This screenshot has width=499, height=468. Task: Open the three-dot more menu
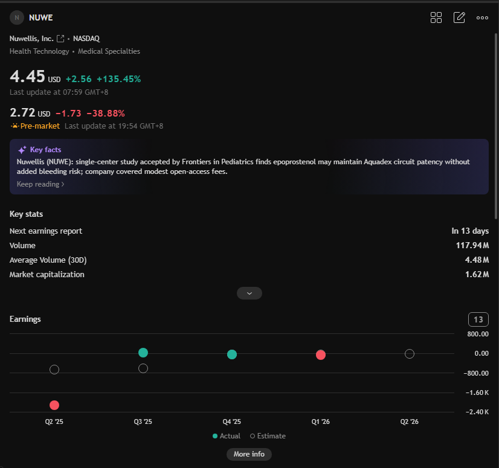482,18
